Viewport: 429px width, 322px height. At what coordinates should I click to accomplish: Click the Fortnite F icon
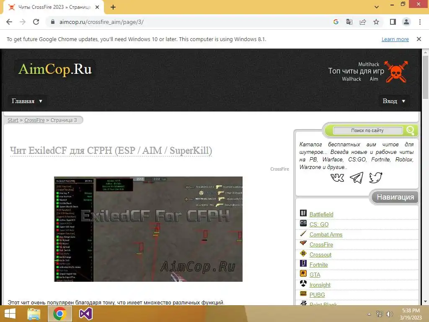(x=303, y=263)
